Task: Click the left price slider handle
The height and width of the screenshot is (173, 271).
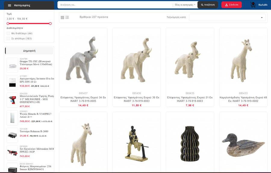Action: (x=8, y=23)
